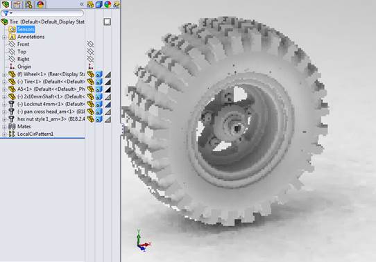This screenshot has height=262, width=376.
Task: Click the Transparency column header icon
Action: (117, 4)
